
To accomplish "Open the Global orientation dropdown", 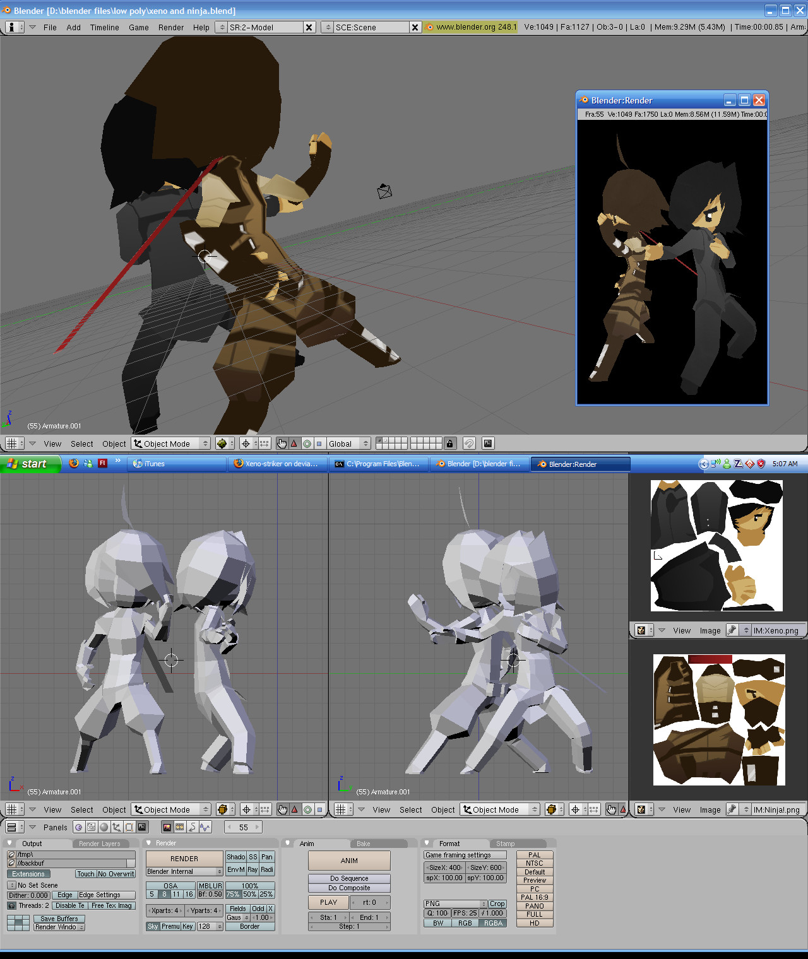I will 348,444.
